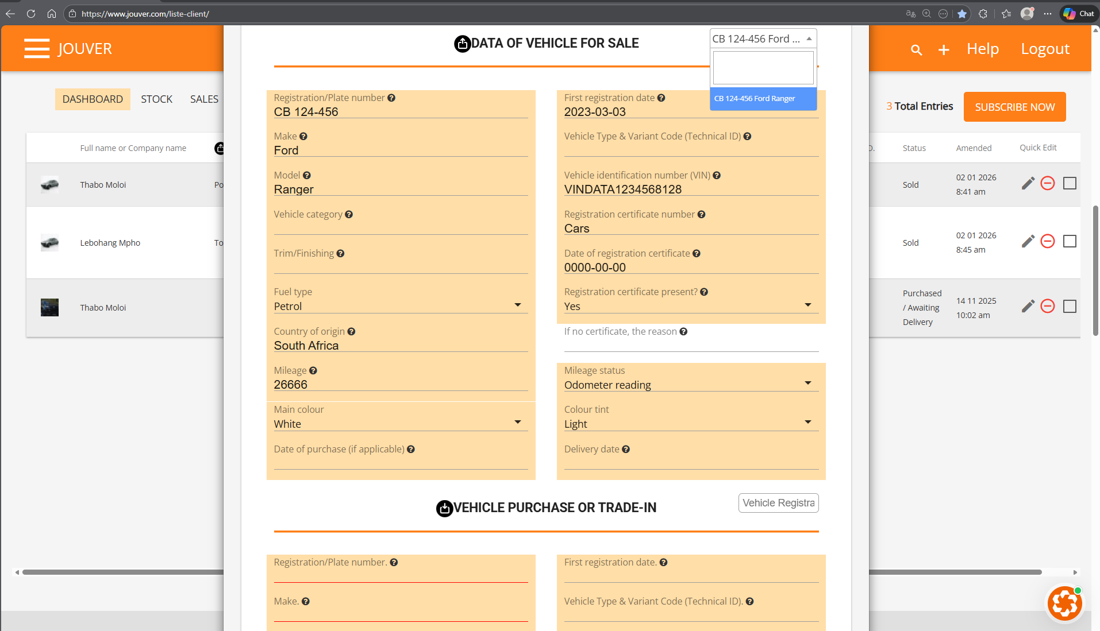Image resolution: width=1100 pixels, height=631 pixels.
Task: Switch to the STOCK tab
Action: 156,99
